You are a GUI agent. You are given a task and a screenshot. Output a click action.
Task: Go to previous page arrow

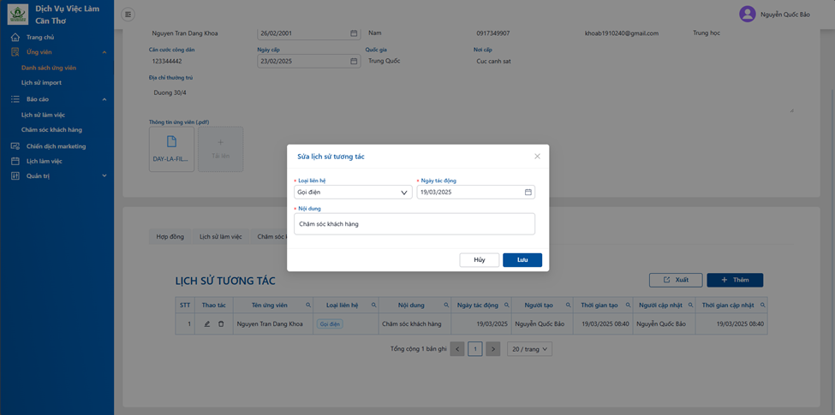[x=457, y=349]
